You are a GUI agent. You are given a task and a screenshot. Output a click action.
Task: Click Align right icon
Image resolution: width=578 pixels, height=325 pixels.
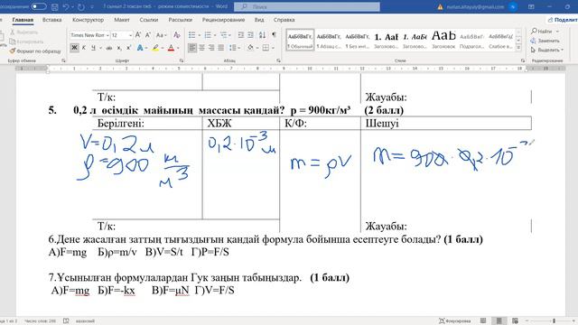(x=211, y=48)
